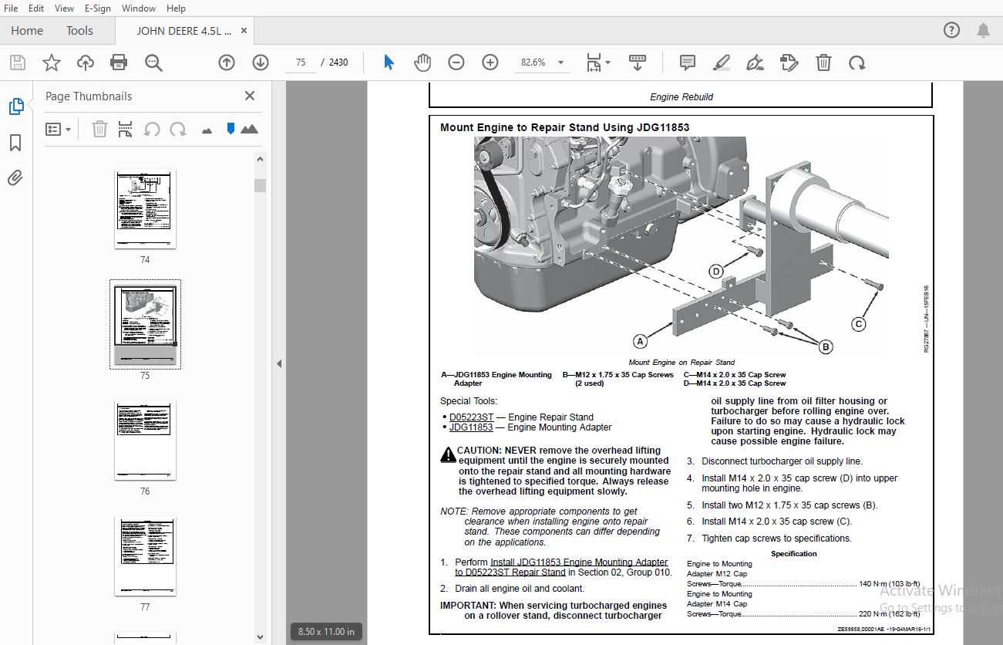This screenshot has height=645, width=1003.
Task: Bookmark the file with the star icon
Action: 51,62
